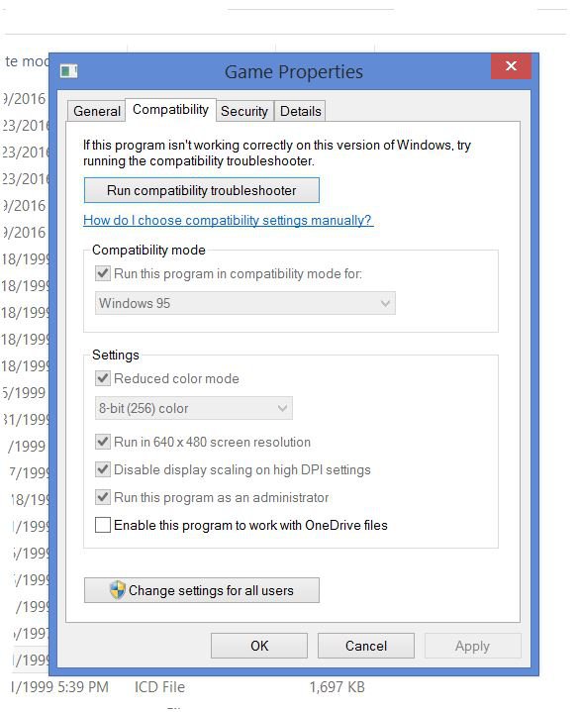Switch to the Security tab
Viewport: 579px width, 712px height.
tap(244, 111)
